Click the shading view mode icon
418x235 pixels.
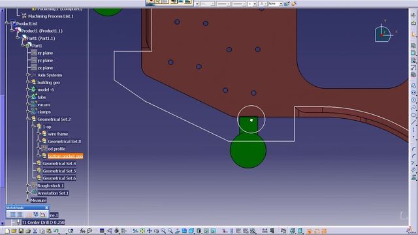(x=199, y=231)
